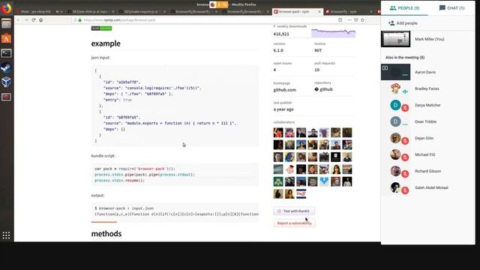This screenshot has height=270, width=480.
Task: Switch to the SES/make-require.js tab
Action: [142, 12]
